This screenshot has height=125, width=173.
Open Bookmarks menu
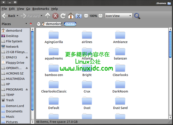(x=41, y=9)
